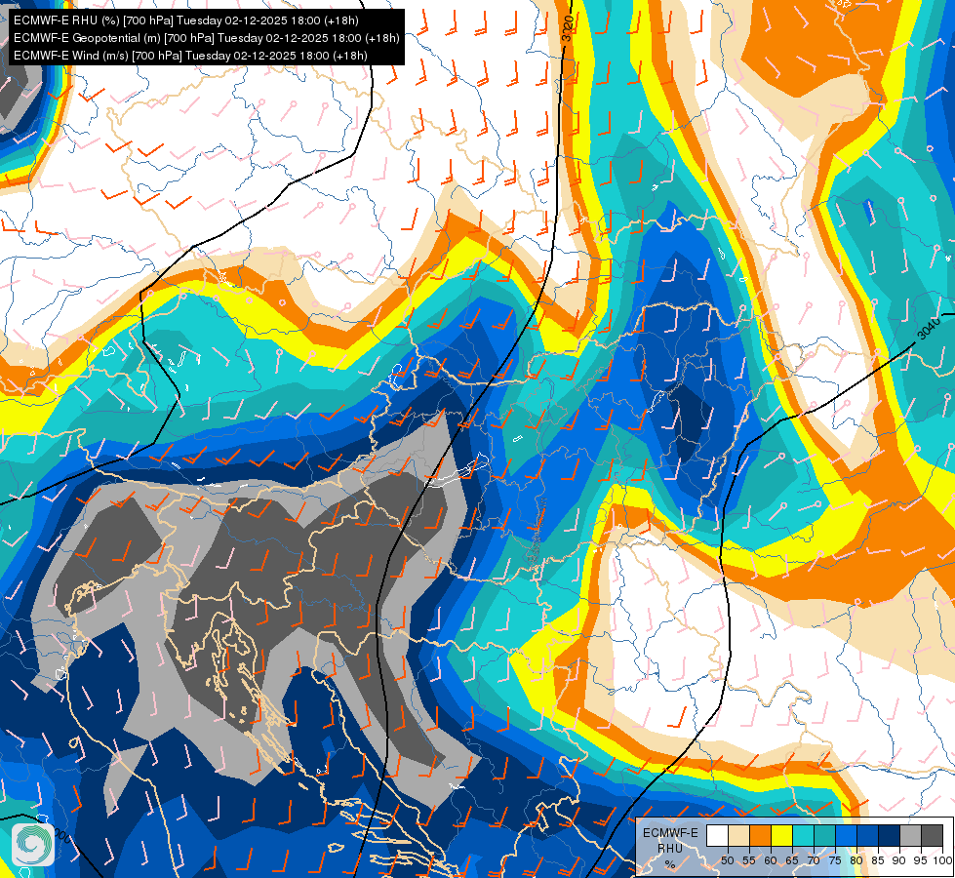The image size is (955, 878).
Task: Click the white legend swatch below 50%
Action: [x=717, y=835]
